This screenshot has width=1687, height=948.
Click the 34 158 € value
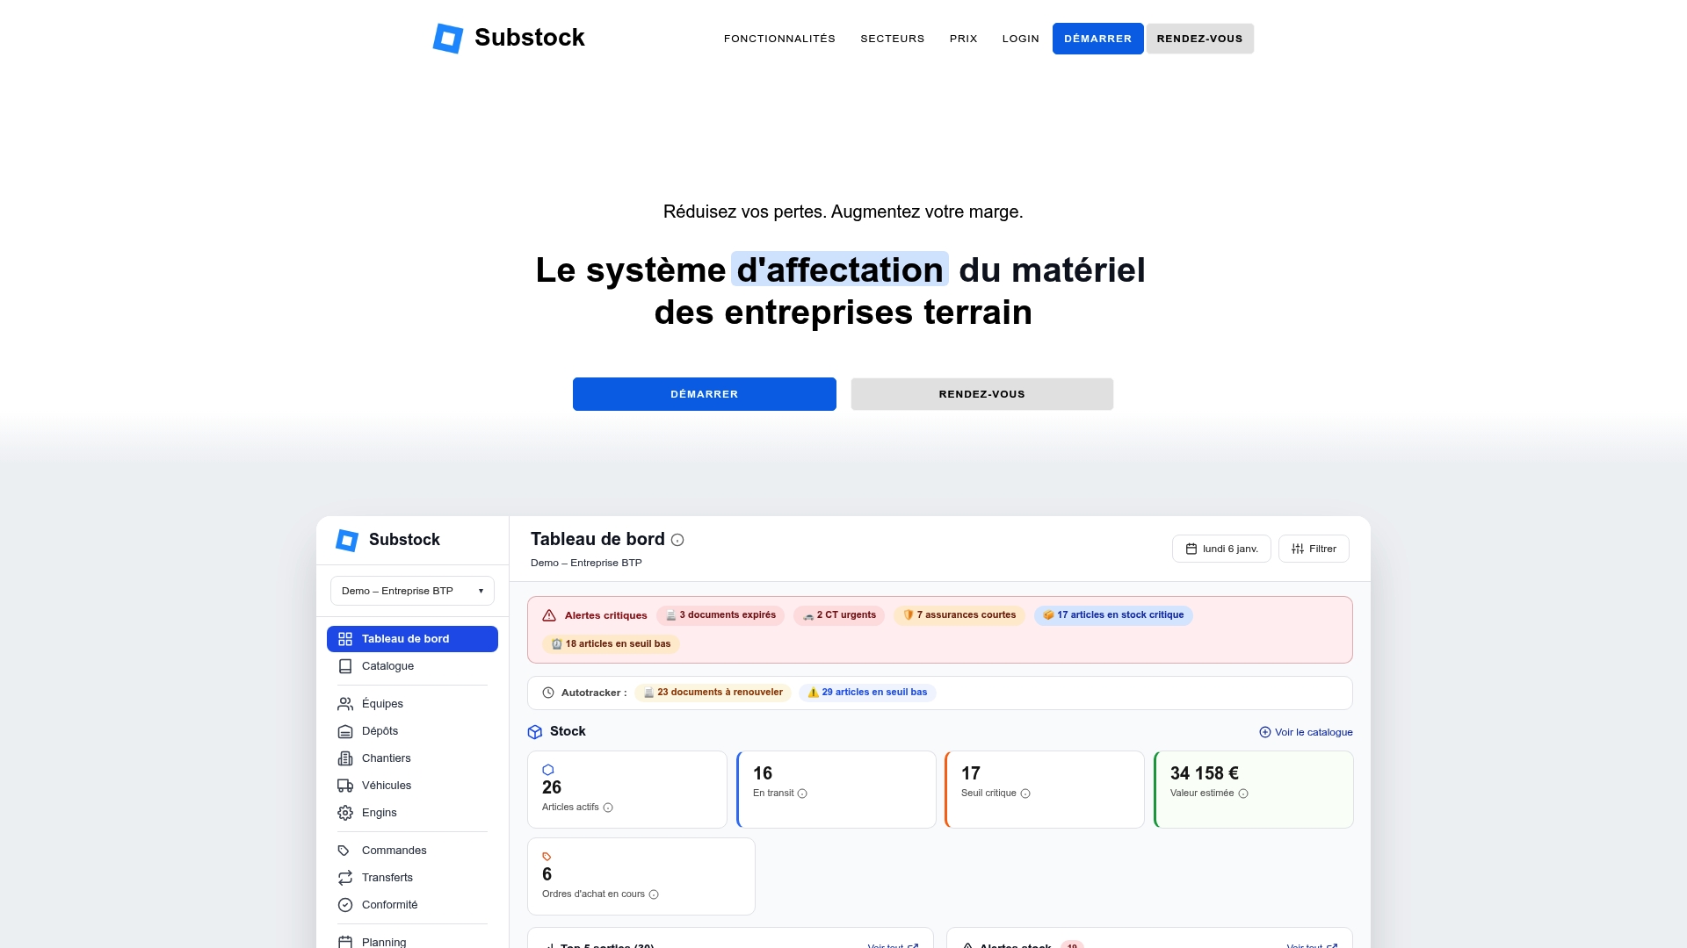(x=1204, y=773)
